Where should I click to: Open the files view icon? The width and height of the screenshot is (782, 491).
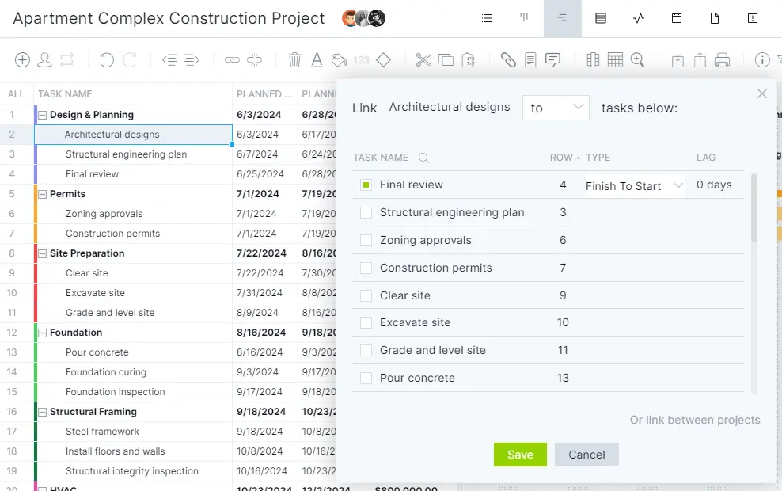[715, 18]
